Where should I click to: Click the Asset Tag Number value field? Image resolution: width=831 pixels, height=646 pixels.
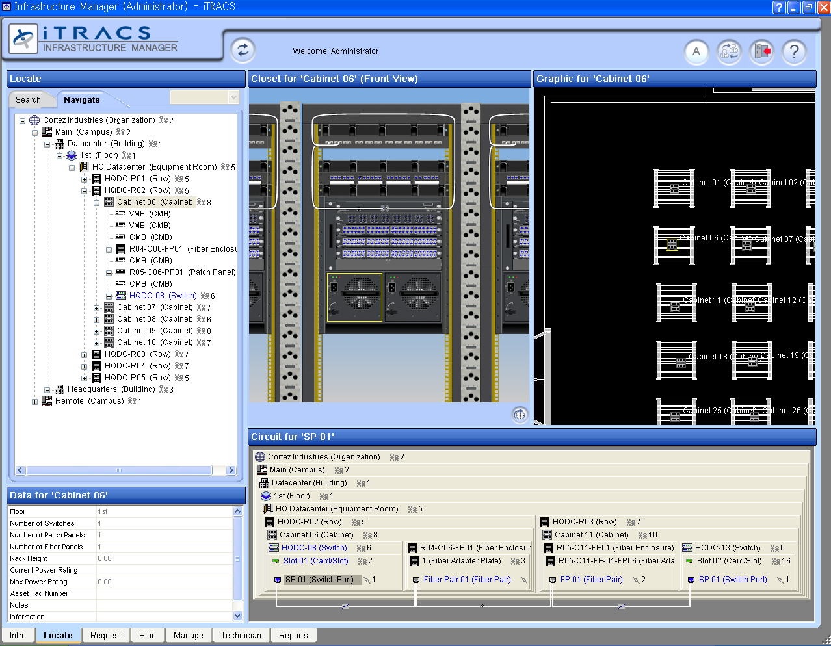click(x=164, y=594)
